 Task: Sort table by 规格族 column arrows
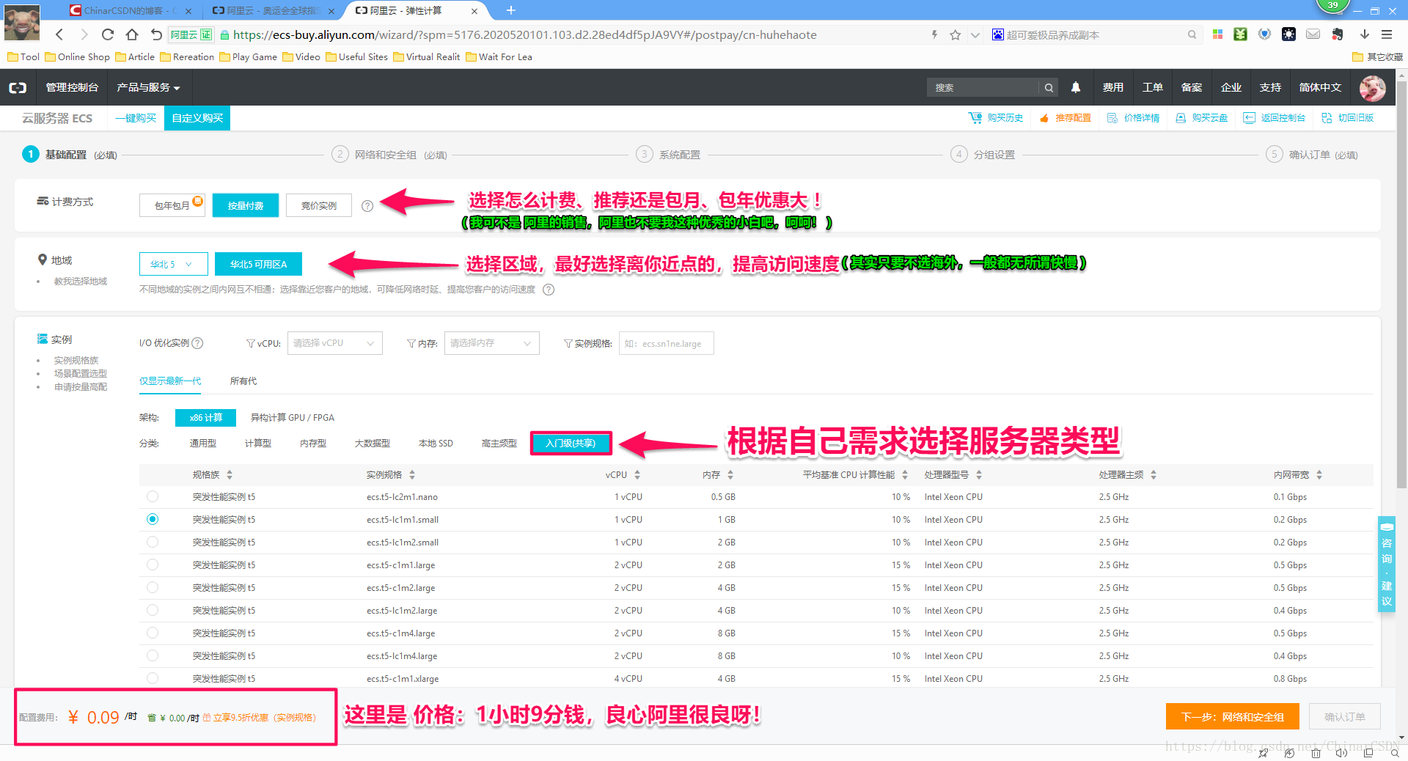tap(230, 475)
